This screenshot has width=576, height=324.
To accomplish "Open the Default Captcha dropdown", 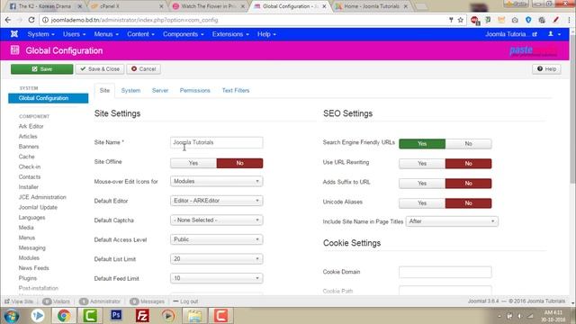I will point(216,220).
